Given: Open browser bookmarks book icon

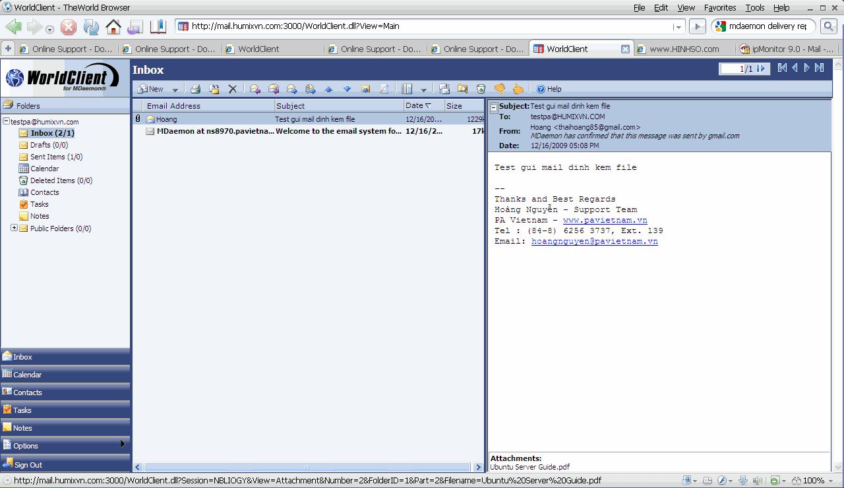Looking at the screenshot, I should pos(158,27).
